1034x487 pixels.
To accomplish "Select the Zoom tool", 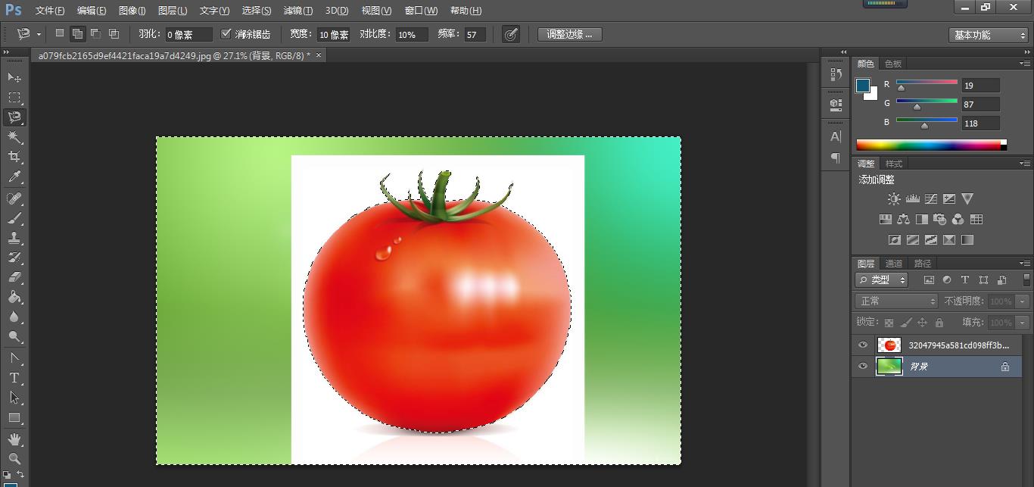I will click(x=14, y=459).
